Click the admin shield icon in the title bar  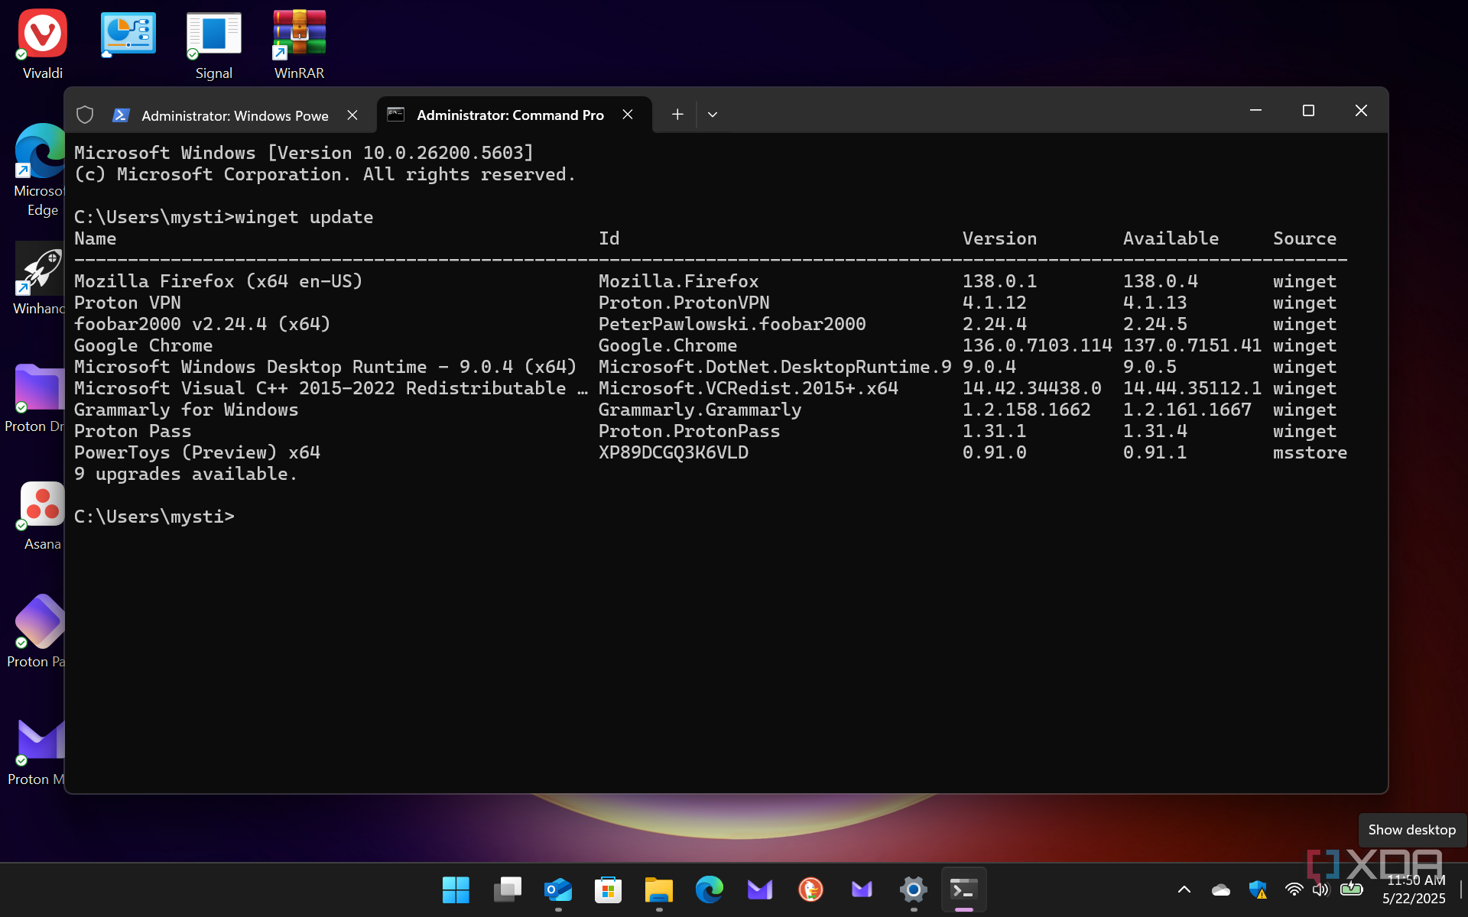(85, 115)
